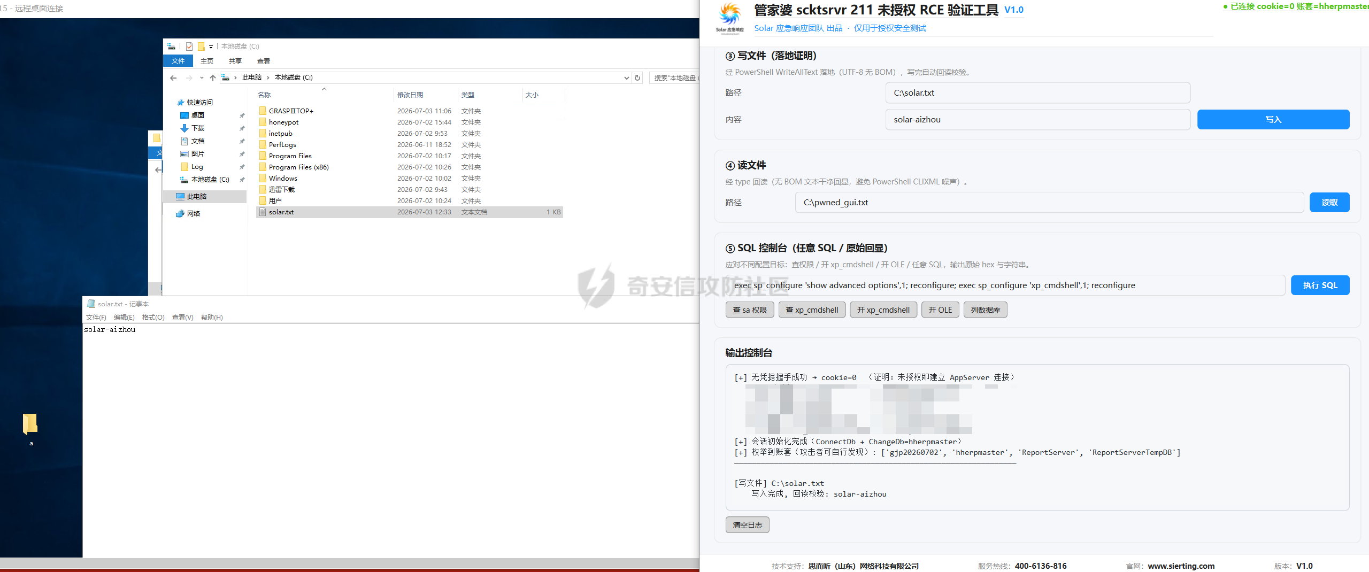Click the 查 xp_cmdshell button
The width and height of the screenshot is (1369, 572).
coord(812,310)
